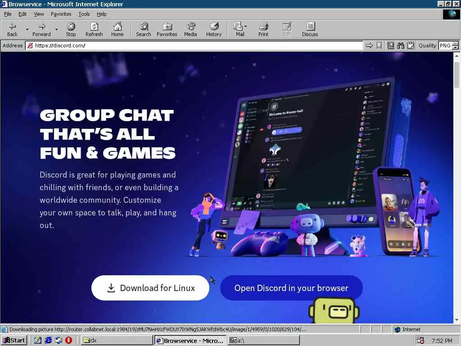Decrease Quality with the down stepper arrow
The width and height of the screenshot is (461, 346).
pyautogui.click(x=456, y=48)
